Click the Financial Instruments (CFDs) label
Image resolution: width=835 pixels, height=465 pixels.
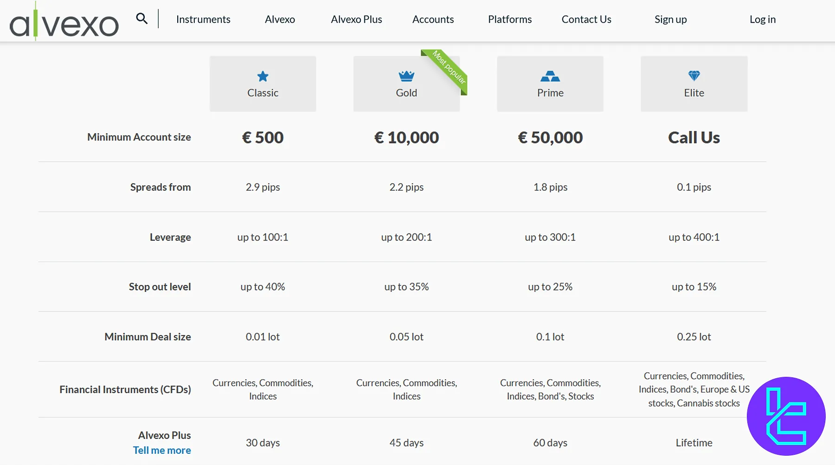coord(125,389)
